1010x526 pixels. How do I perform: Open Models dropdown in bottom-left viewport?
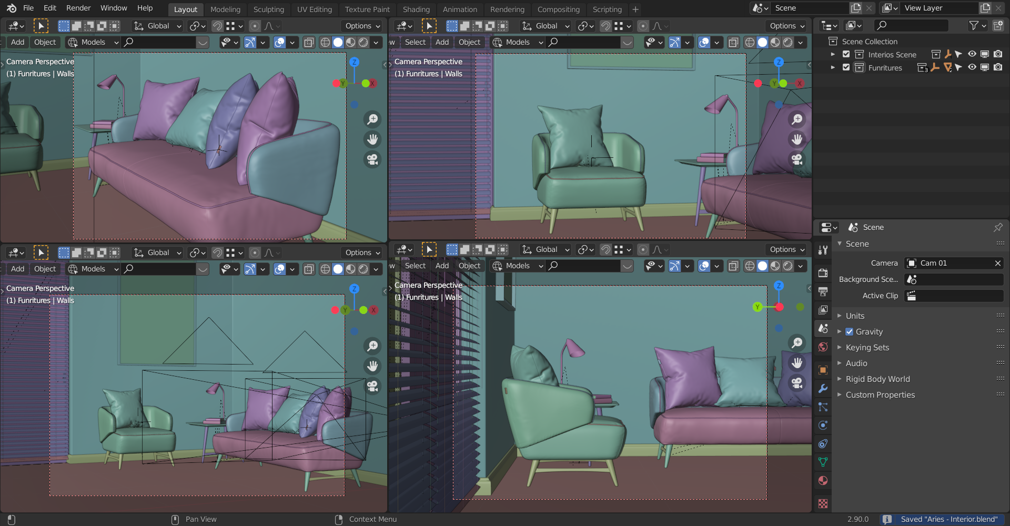click(x=93, y=269)
